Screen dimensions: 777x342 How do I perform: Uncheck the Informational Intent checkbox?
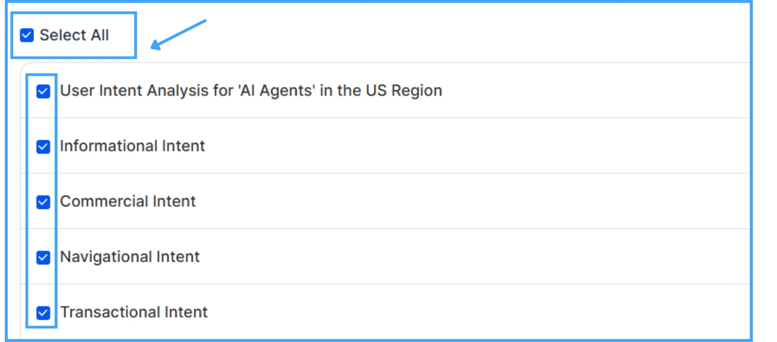tap(43, 147)
